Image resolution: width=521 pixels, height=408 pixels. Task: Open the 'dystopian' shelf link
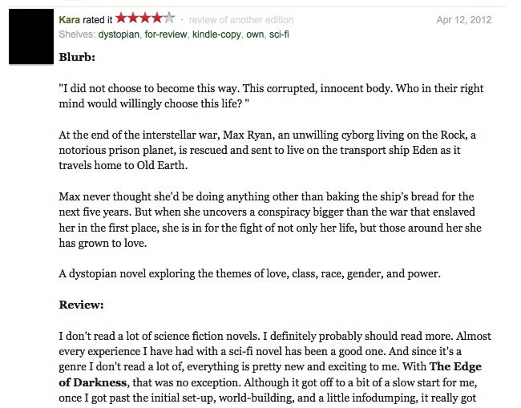(119, 34)
